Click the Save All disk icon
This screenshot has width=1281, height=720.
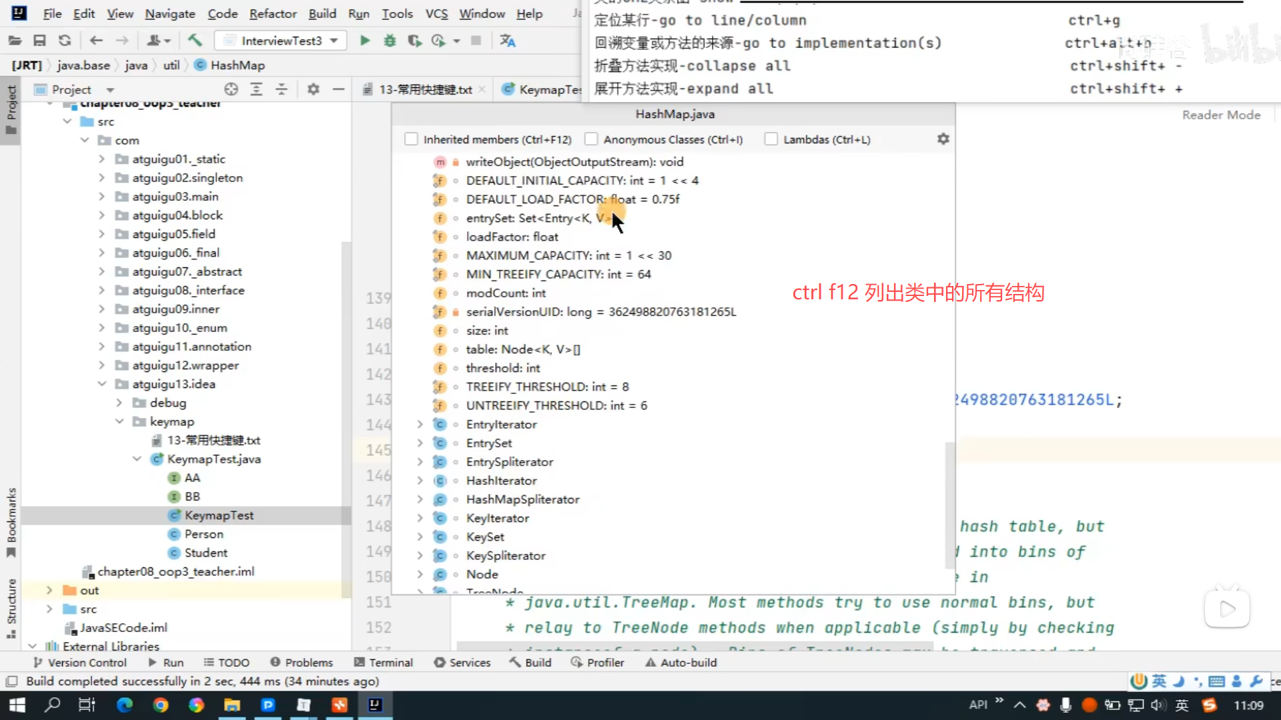(x=39, y=41)
